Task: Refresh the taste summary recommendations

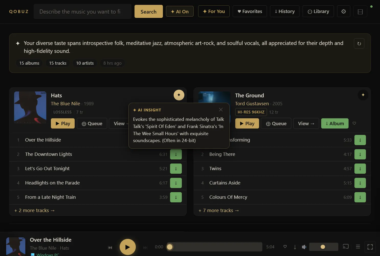Action: click(359, 44)
